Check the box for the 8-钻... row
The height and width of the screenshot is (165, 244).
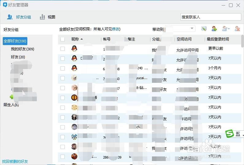pos(63,88)
